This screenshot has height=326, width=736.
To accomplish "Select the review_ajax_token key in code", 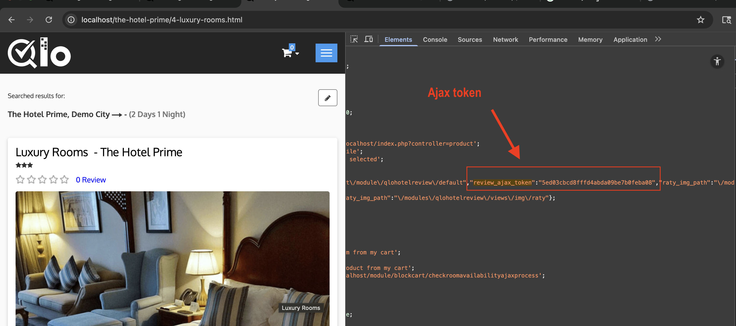I will pos(502,182).
